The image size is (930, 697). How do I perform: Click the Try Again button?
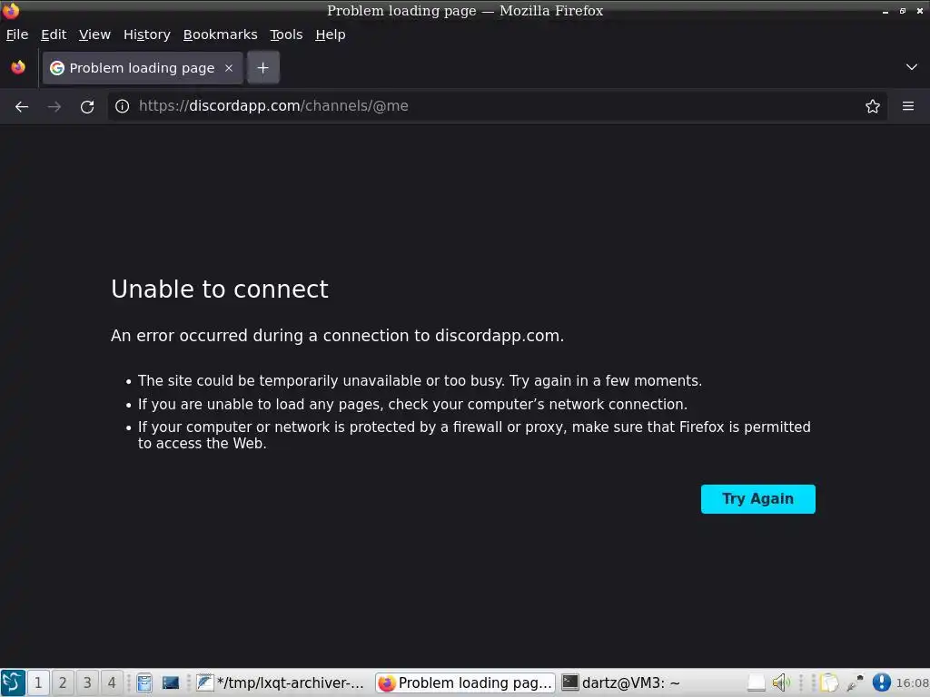(x=757, y=499)
